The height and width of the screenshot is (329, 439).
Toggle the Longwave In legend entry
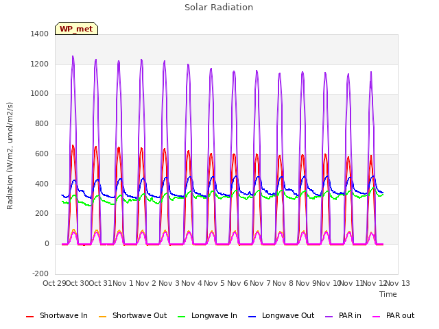(x=207, y=316)
